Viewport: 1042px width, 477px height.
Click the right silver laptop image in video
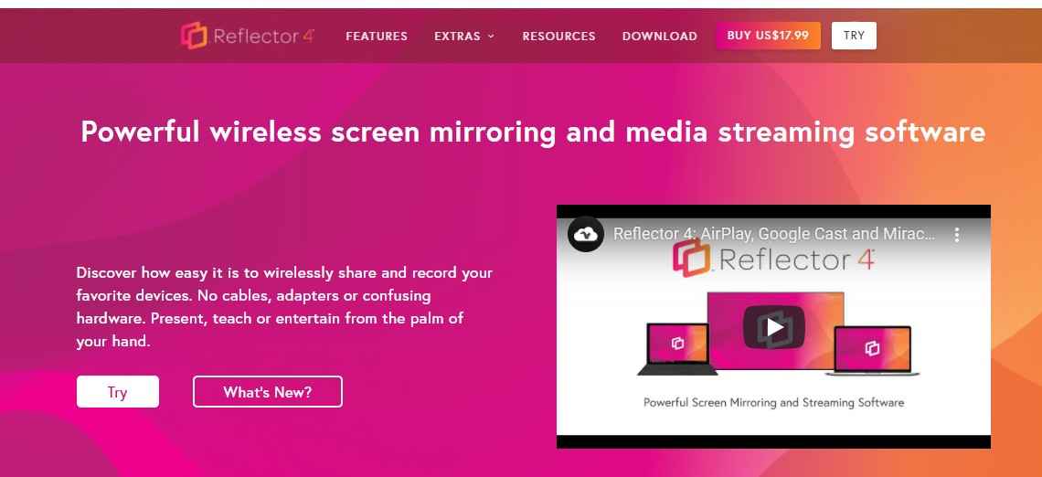point(873,351)
